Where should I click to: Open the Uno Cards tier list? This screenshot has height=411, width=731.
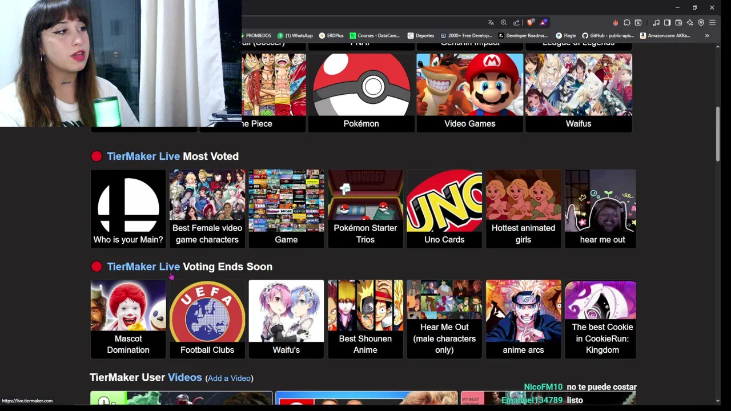point(444,208)
